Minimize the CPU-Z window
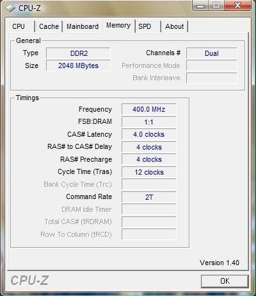 pos(200,5)
